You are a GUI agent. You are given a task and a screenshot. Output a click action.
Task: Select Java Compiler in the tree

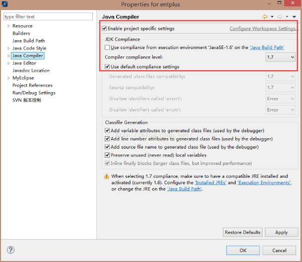[28, 56]
